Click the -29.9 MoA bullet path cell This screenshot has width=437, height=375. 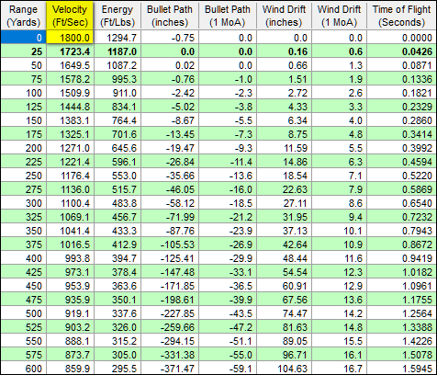[x=228, y=258]
